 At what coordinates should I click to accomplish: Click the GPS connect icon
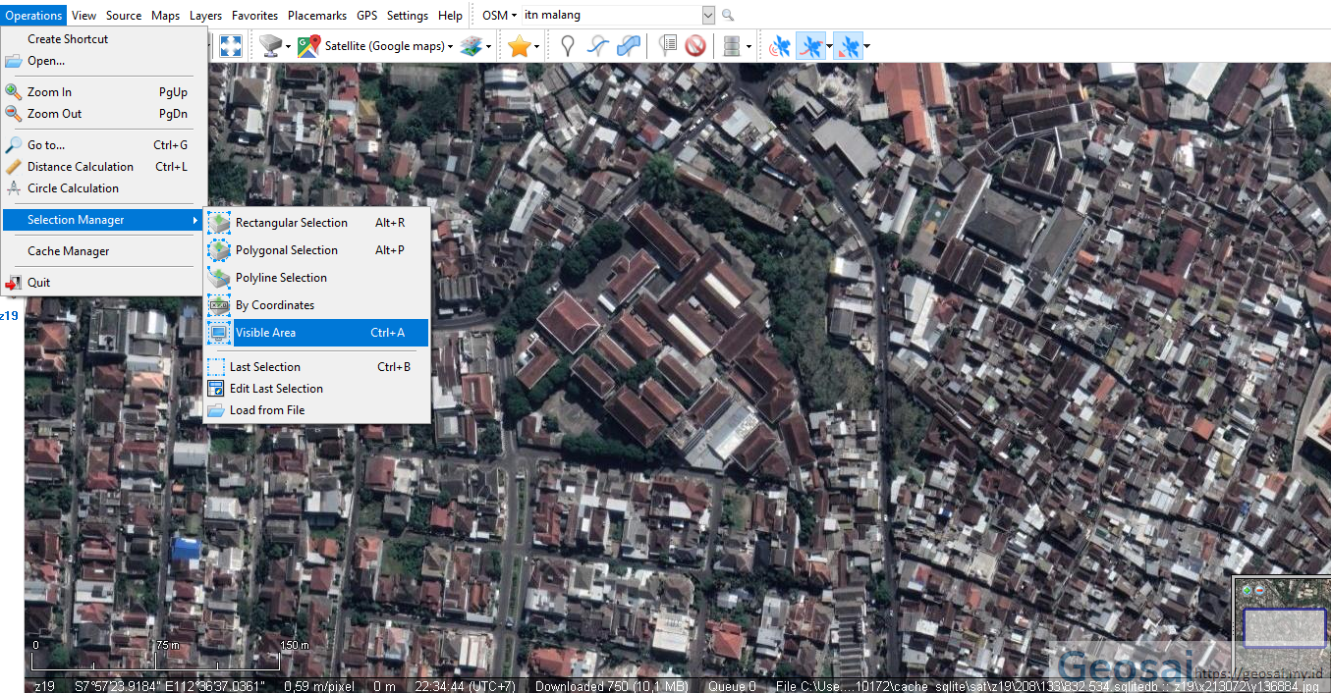pyautogui.click(x=779, y=45)
